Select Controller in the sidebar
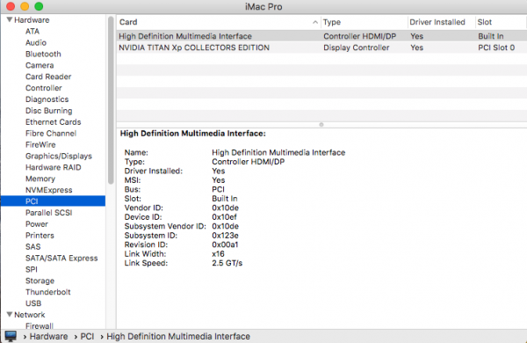This screenshot has width=527, height=343. [44, 88]
